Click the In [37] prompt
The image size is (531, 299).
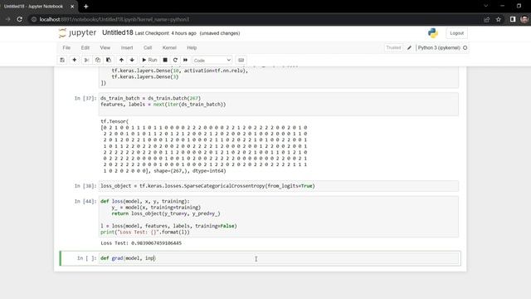click(85, 98)
